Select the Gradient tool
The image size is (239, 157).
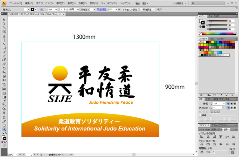(4, 97)
